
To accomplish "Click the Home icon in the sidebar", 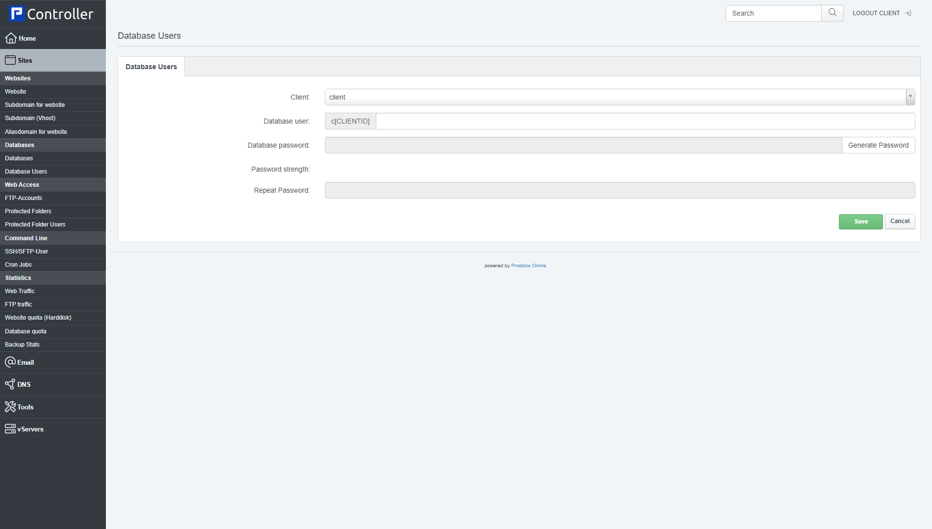I will [11, 38].
